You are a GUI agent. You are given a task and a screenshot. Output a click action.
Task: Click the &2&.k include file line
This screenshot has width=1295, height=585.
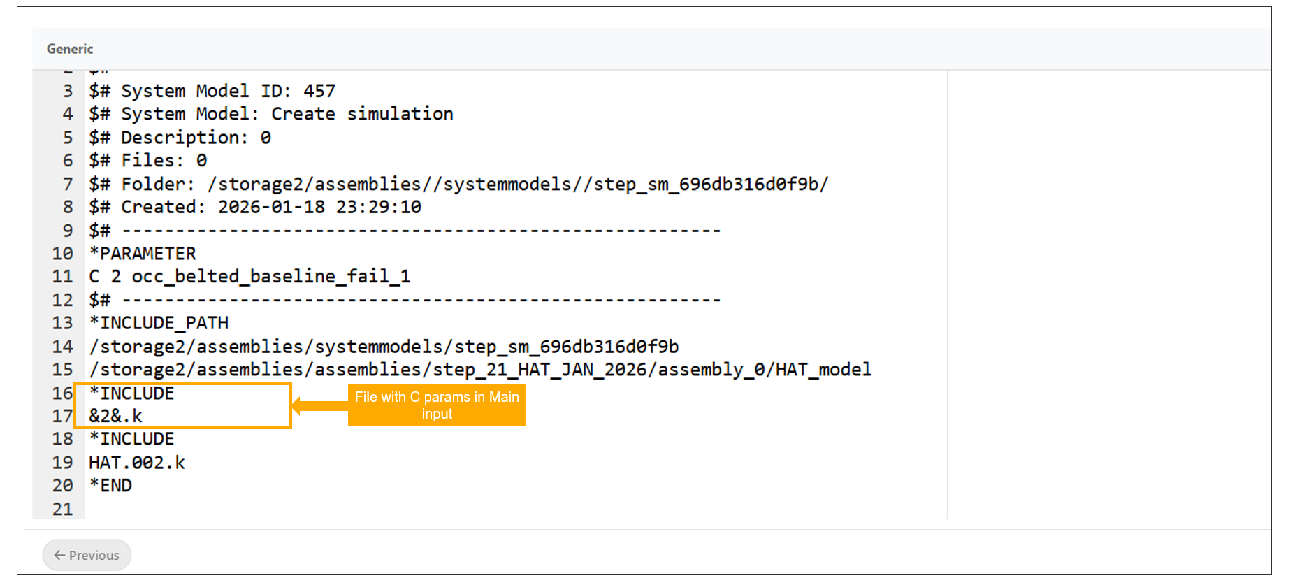115,416
